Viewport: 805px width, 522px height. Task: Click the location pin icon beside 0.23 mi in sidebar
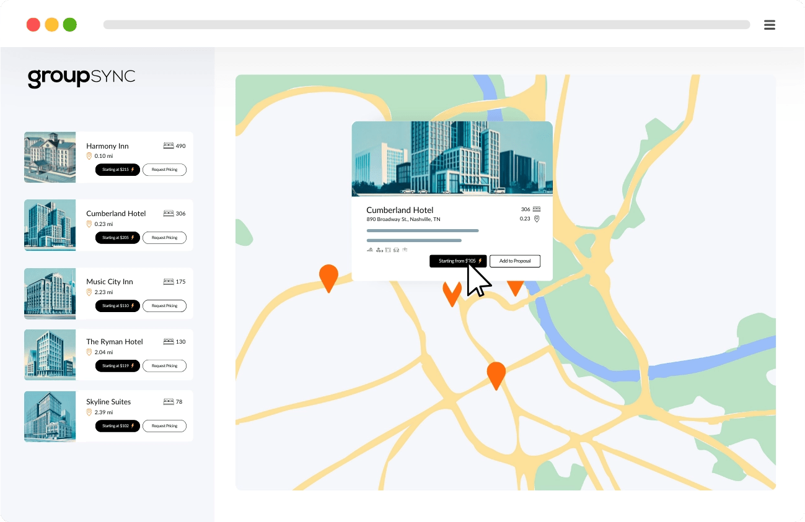[89, 224]
